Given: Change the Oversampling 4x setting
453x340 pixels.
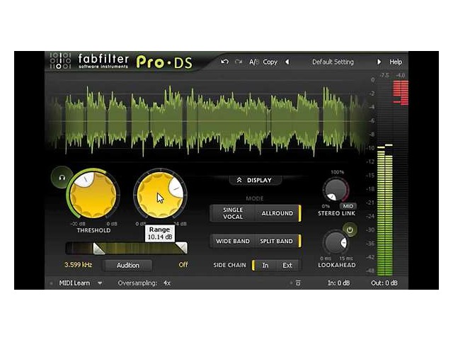Looking at the screenshot, I should coord(167,283).
